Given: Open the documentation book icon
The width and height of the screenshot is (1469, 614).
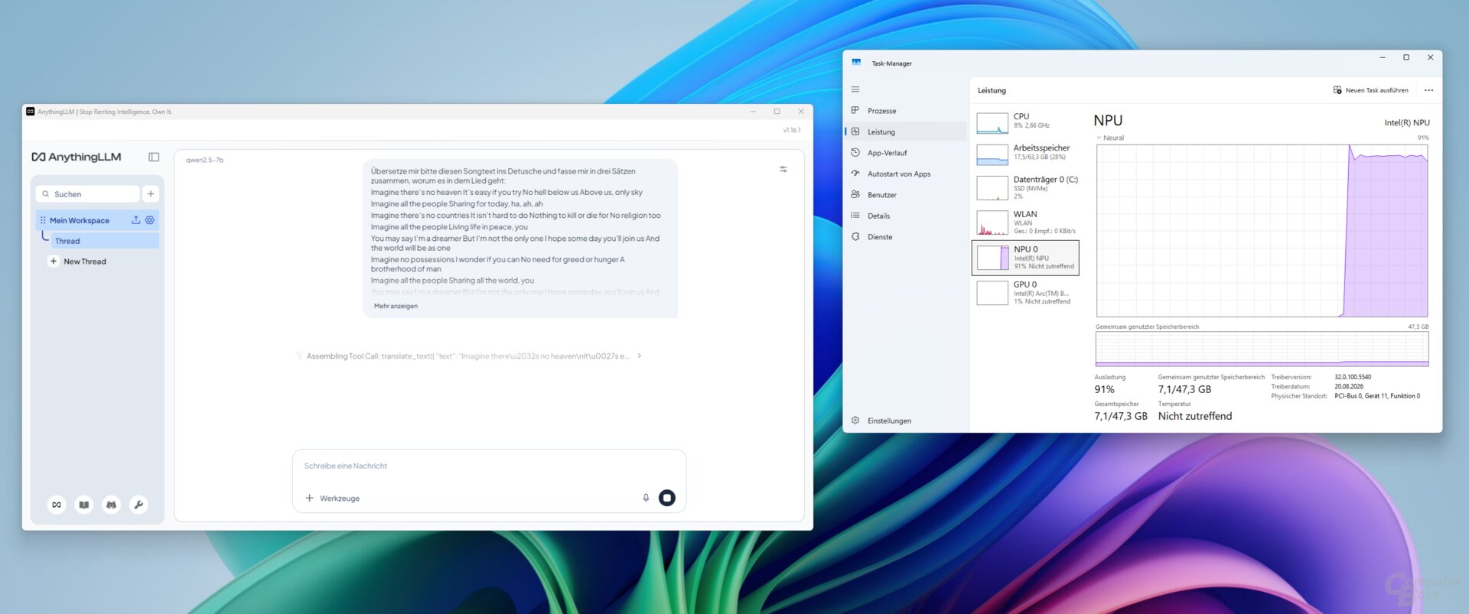Looking at the screenshot, I should coord(84,505).
